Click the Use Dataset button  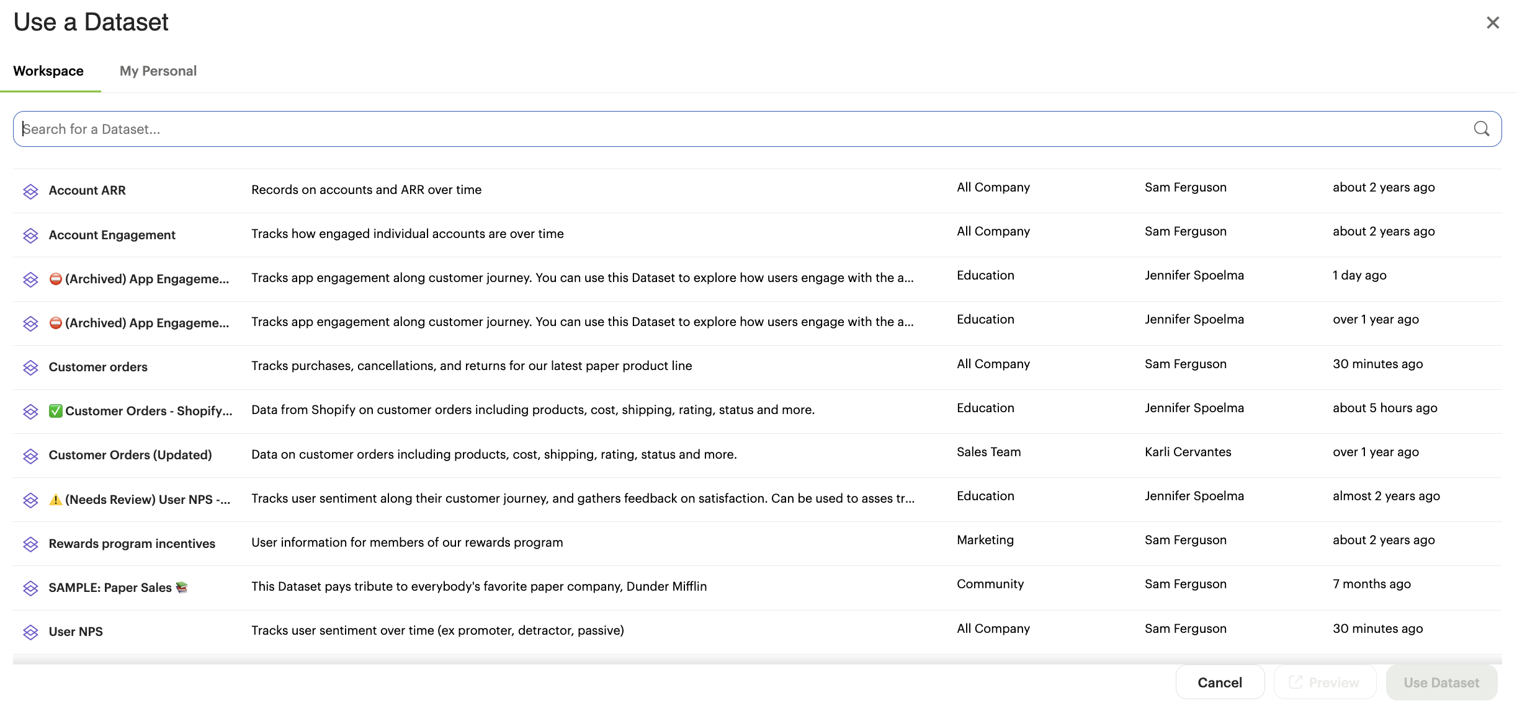1441,682
